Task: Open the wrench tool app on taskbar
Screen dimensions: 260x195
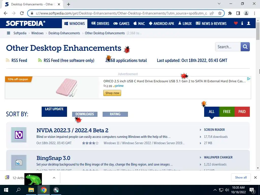Action: [56, 190]
